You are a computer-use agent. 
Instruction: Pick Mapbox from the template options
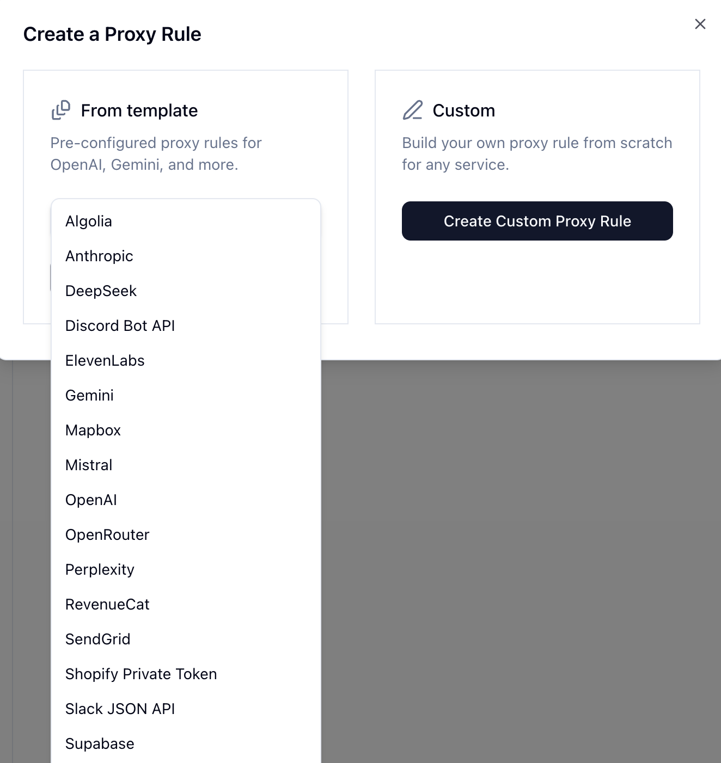93,430
